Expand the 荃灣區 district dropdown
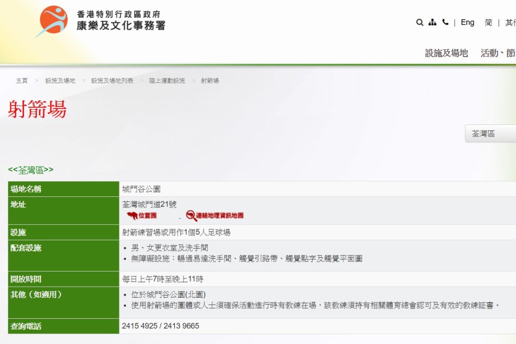 pyautogui.click(x=490, y=133)
